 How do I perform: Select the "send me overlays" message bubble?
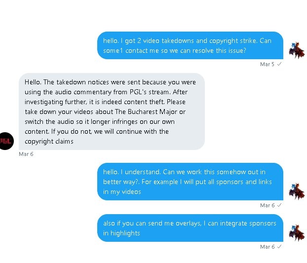pos(190,228)
